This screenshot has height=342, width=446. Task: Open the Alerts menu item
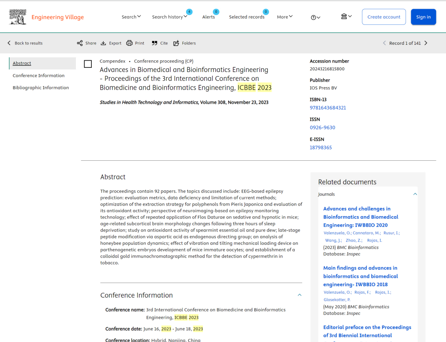tap(208, 17)
